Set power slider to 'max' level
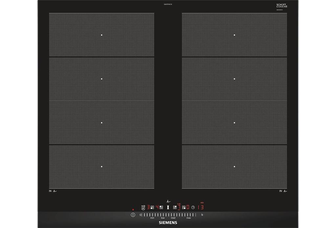 tap(189, 218)
